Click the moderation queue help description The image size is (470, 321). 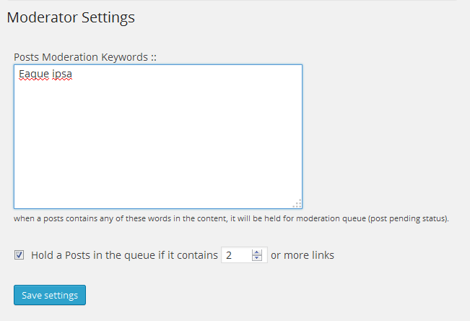click(x=231, y=218)
